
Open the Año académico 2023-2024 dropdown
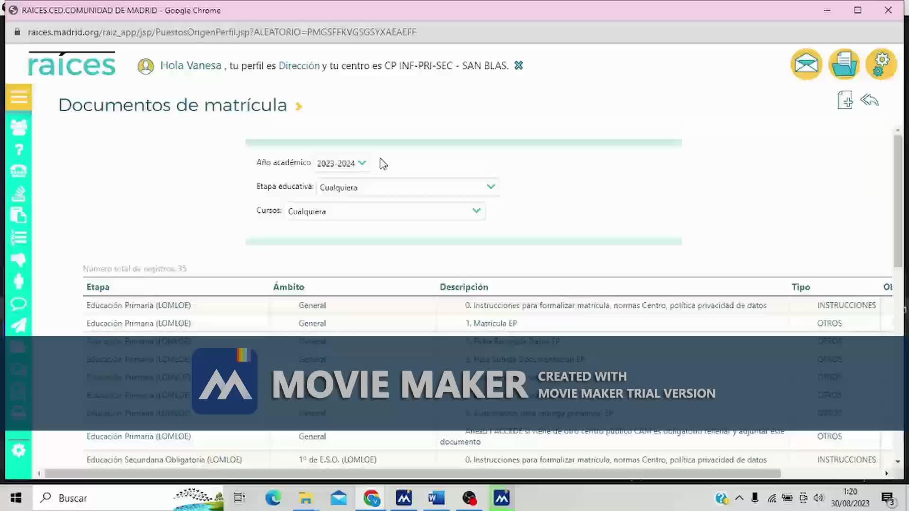(x=341, y=163)
